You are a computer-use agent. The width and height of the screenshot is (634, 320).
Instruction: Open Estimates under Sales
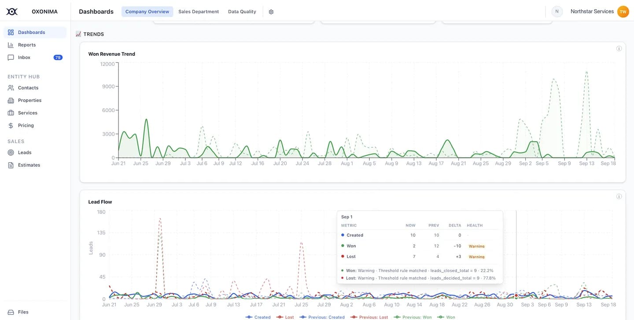[35, 165]
